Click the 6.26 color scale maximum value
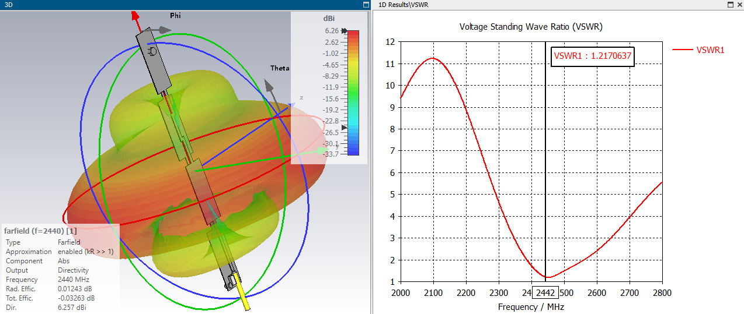Viewport: 744px width, 314px height. tap(332, 31)
